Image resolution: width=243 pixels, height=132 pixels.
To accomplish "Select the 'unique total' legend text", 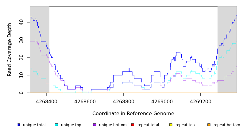I will (34, 125).
